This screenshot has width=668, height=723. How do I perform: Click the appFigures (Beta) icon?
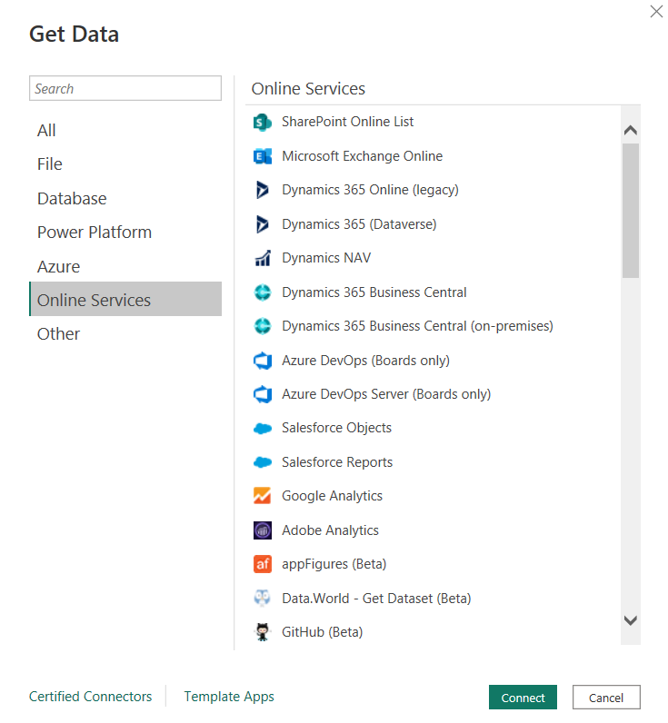263,565
